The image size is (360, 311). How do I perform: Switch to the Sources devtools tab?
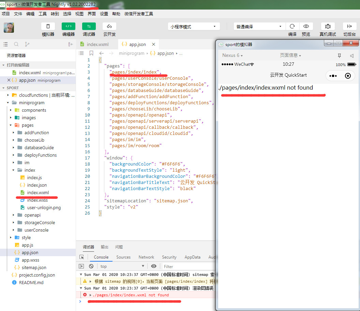[x=123, y=257]
